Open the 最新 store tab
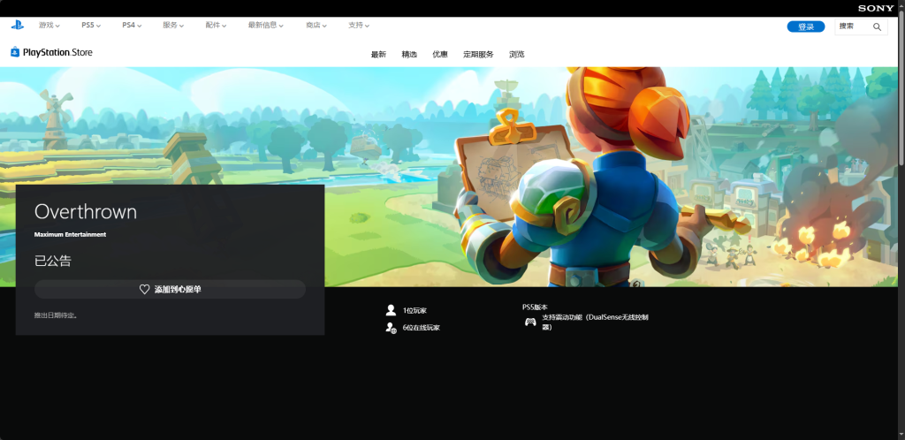905x440 pixels. 378,54
